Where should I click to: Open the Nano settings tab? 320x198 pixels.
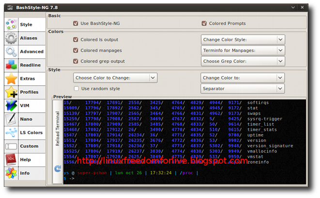[x=25, y=119]
